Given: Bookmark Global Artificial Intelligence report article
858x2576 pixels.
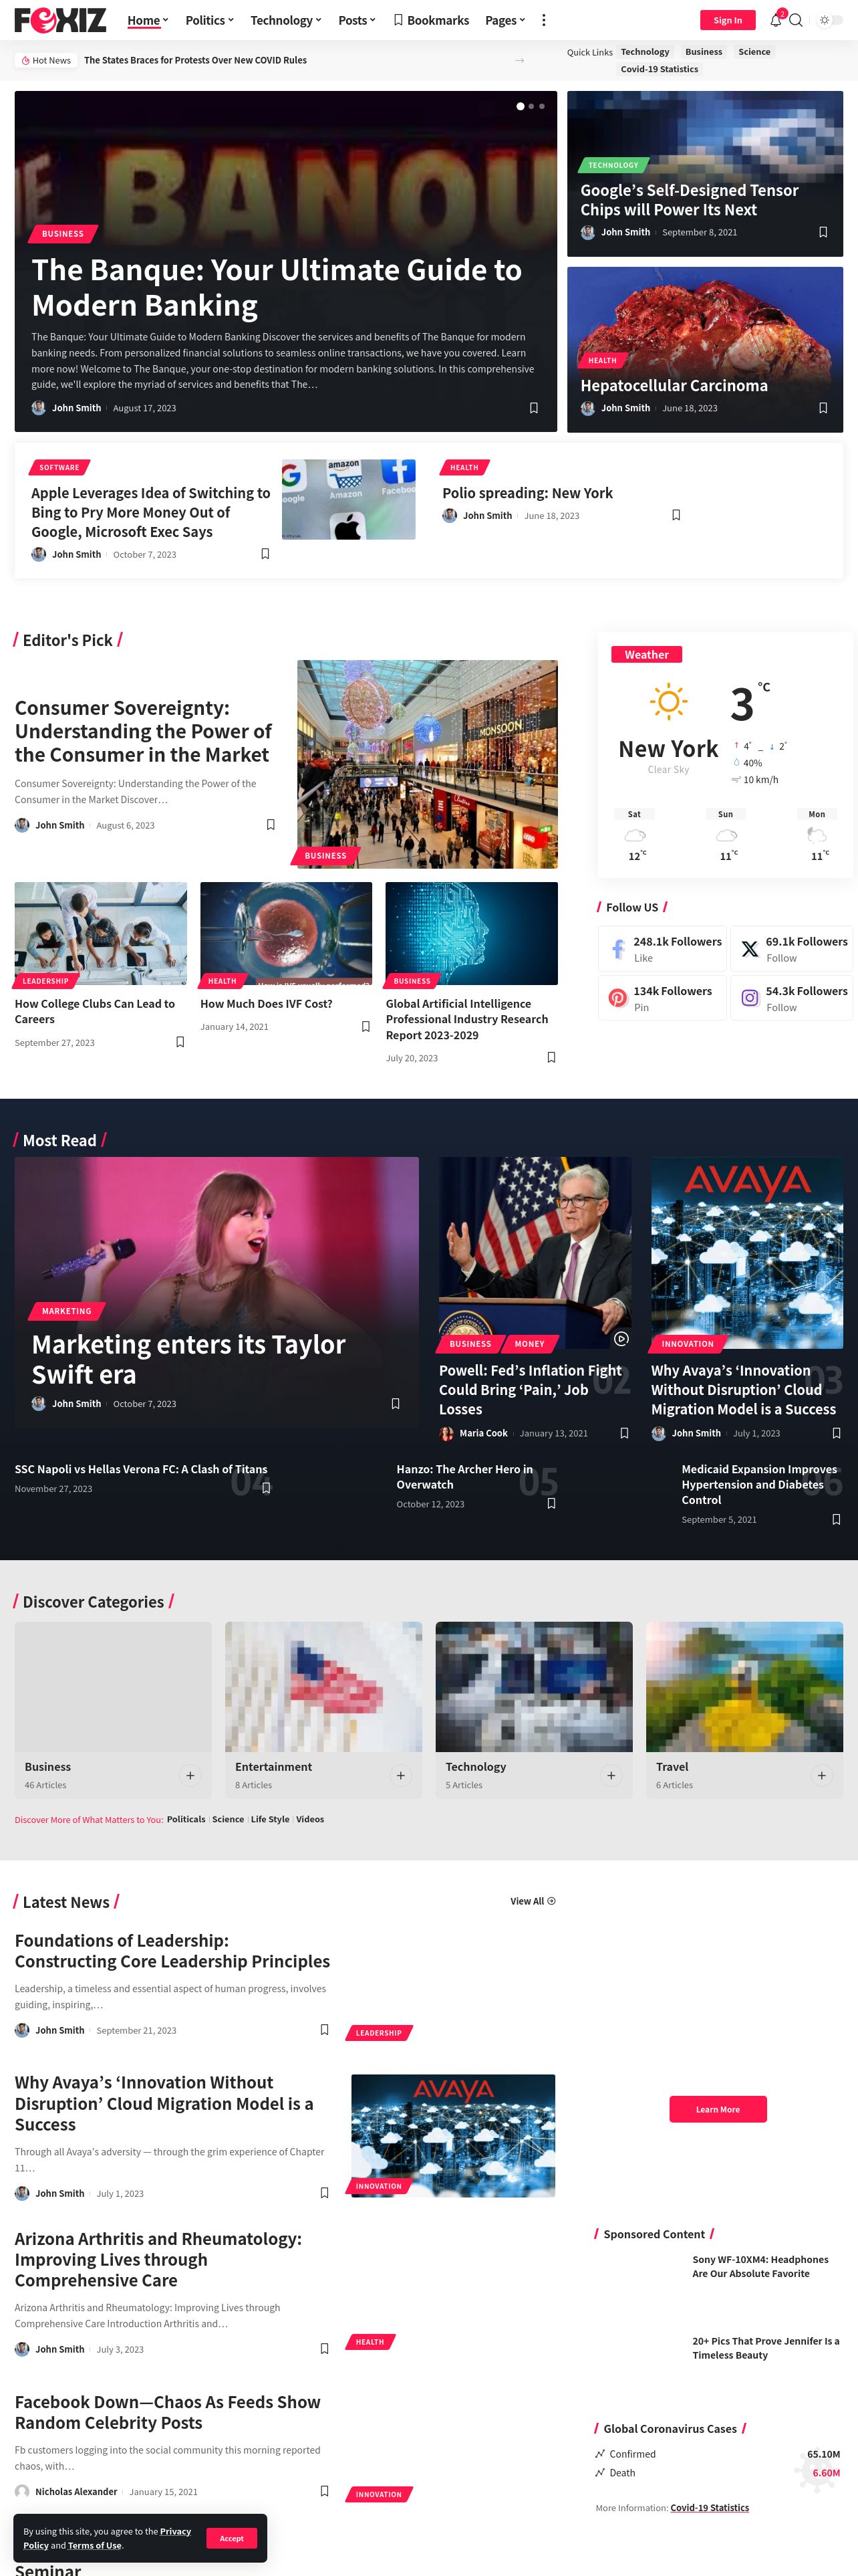Looking at the screenshot, I should pos(551,1057).
